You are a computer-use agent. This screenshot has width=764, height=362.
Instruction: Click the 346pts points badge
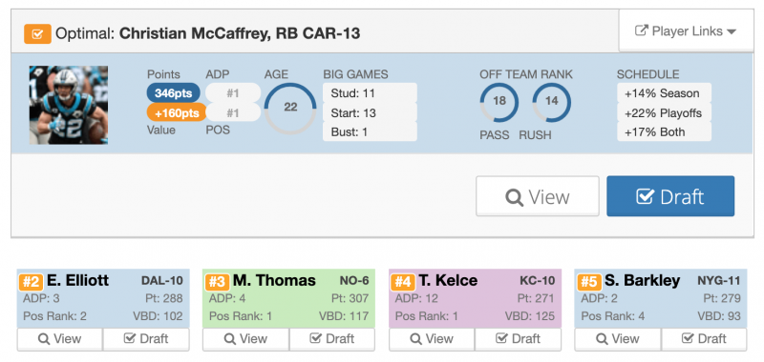(174, 92)
